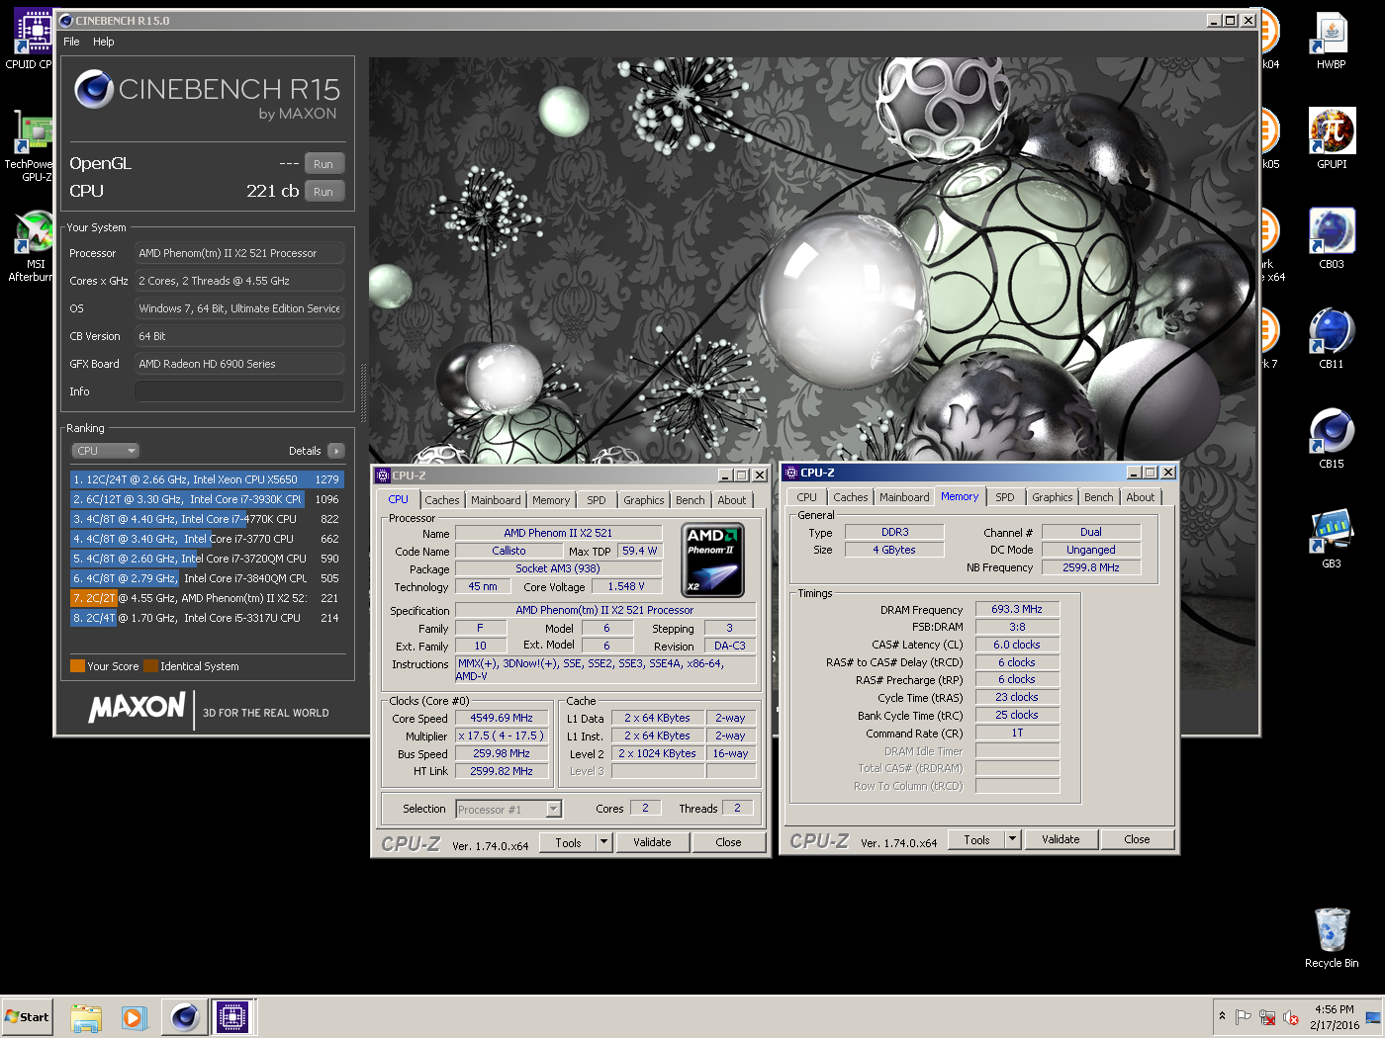Open TechPowerUp GPU-Z desktop icon
The height and width of the screenshot is (1038, 1385).
[x=28, y=145]
